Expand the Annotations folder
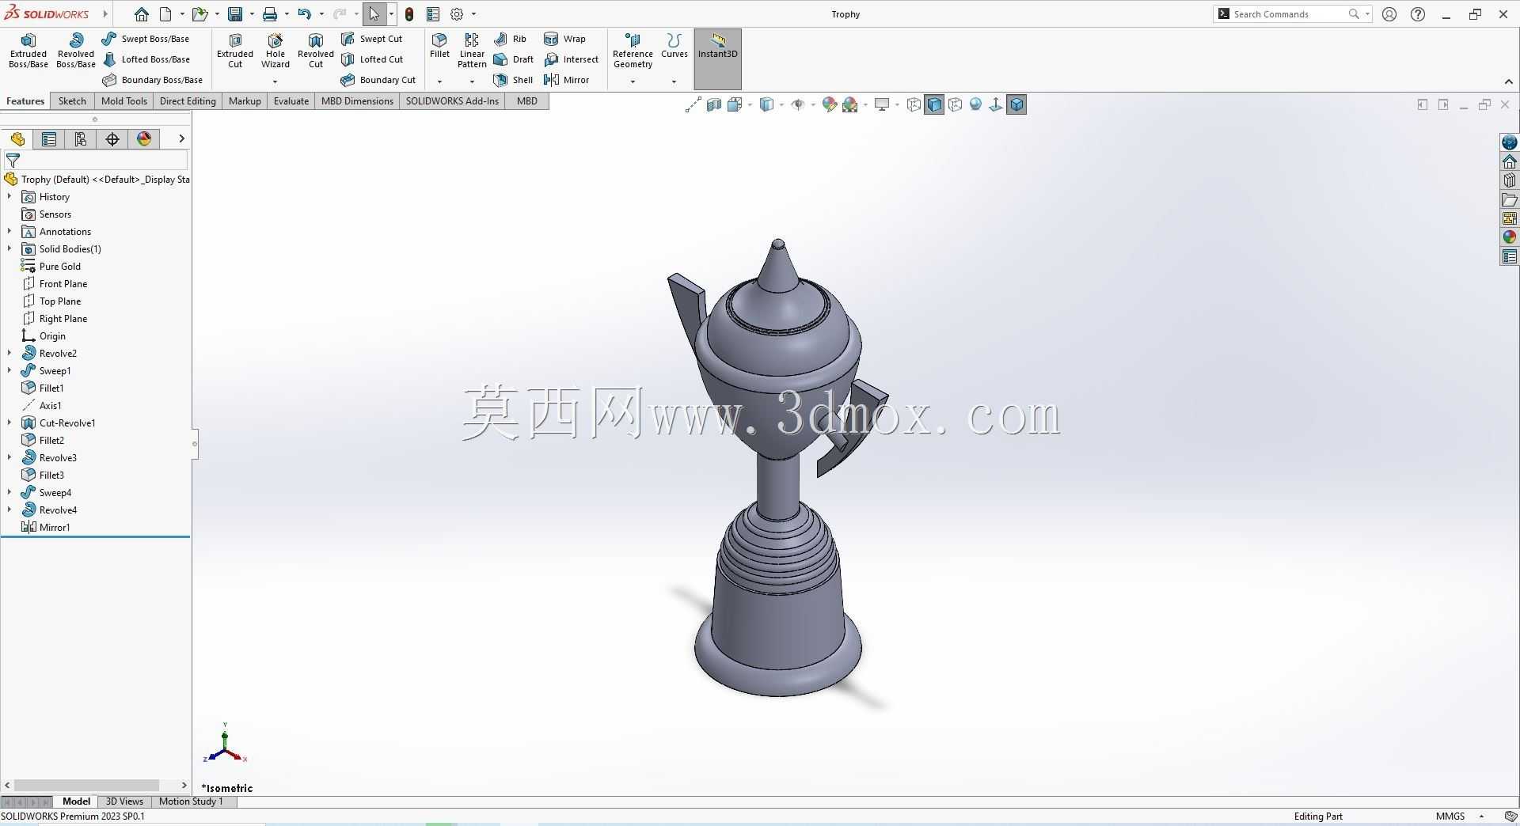1520x826 pixels. click(x=9, y=232)
